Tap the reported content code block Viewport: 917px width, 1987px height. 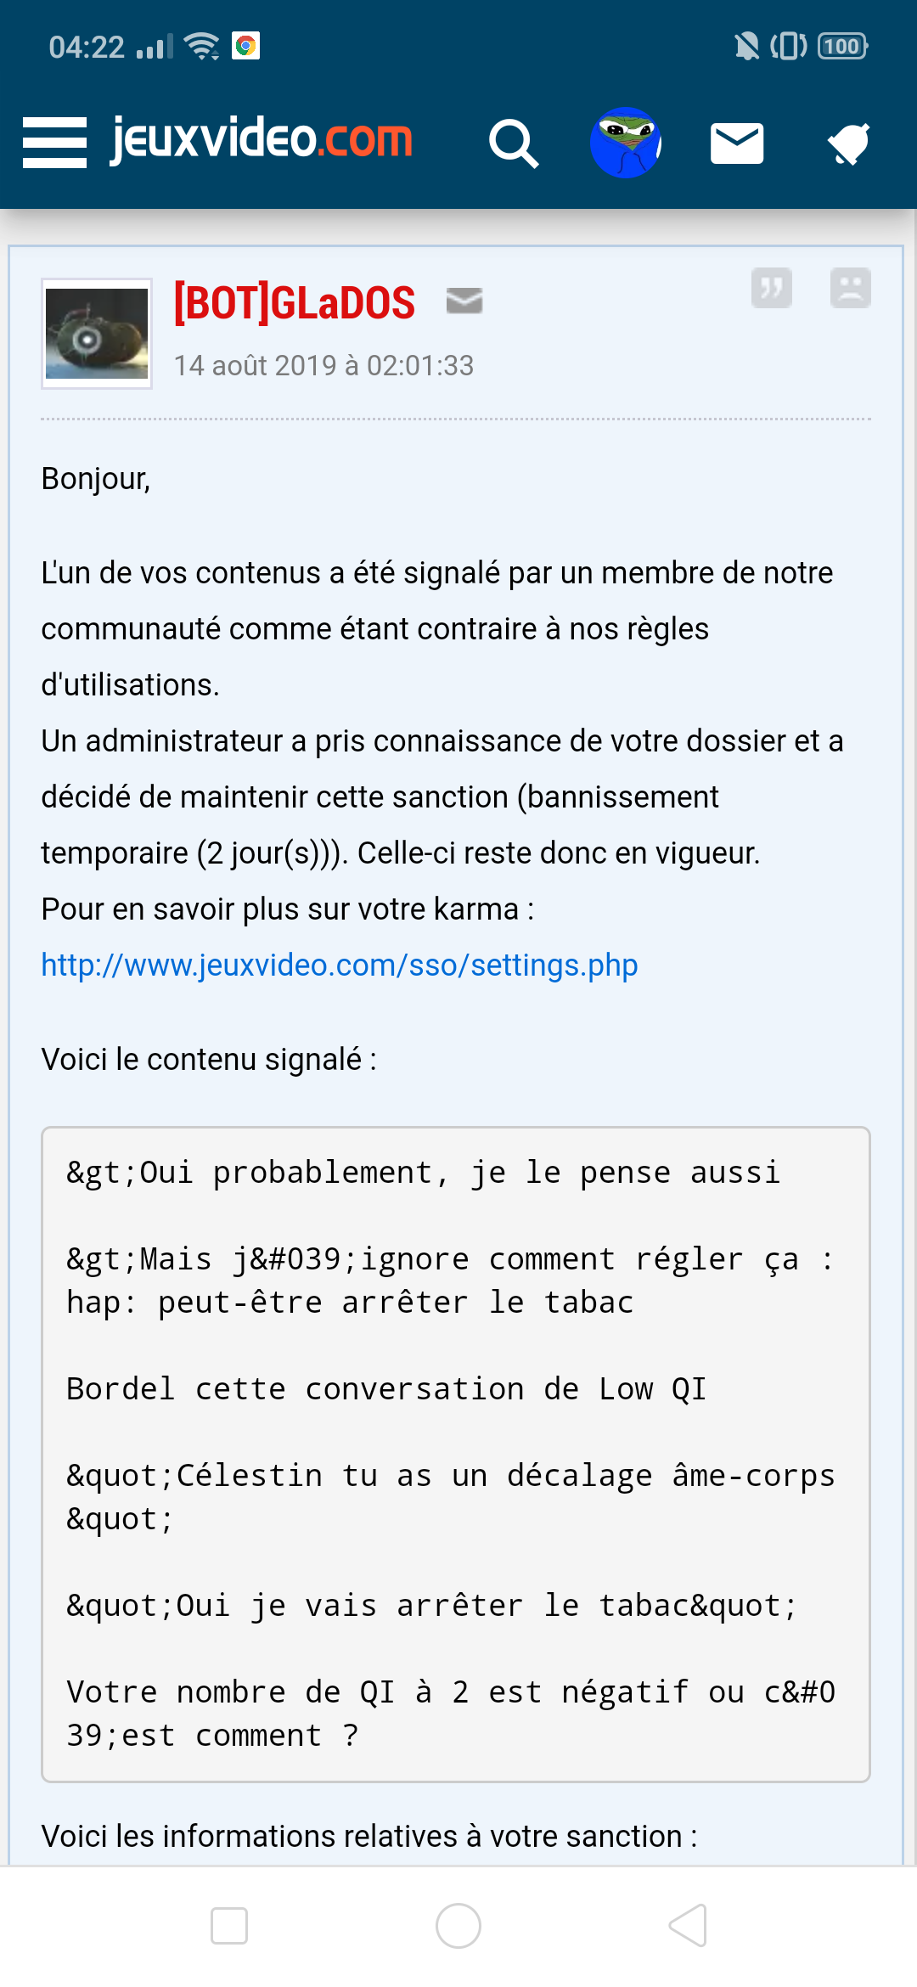click(x=456, y=1454)
